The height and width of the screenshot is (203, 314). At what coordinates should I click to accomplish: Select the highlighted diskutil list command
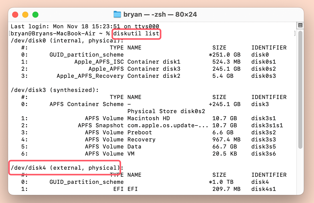(137, 34)
